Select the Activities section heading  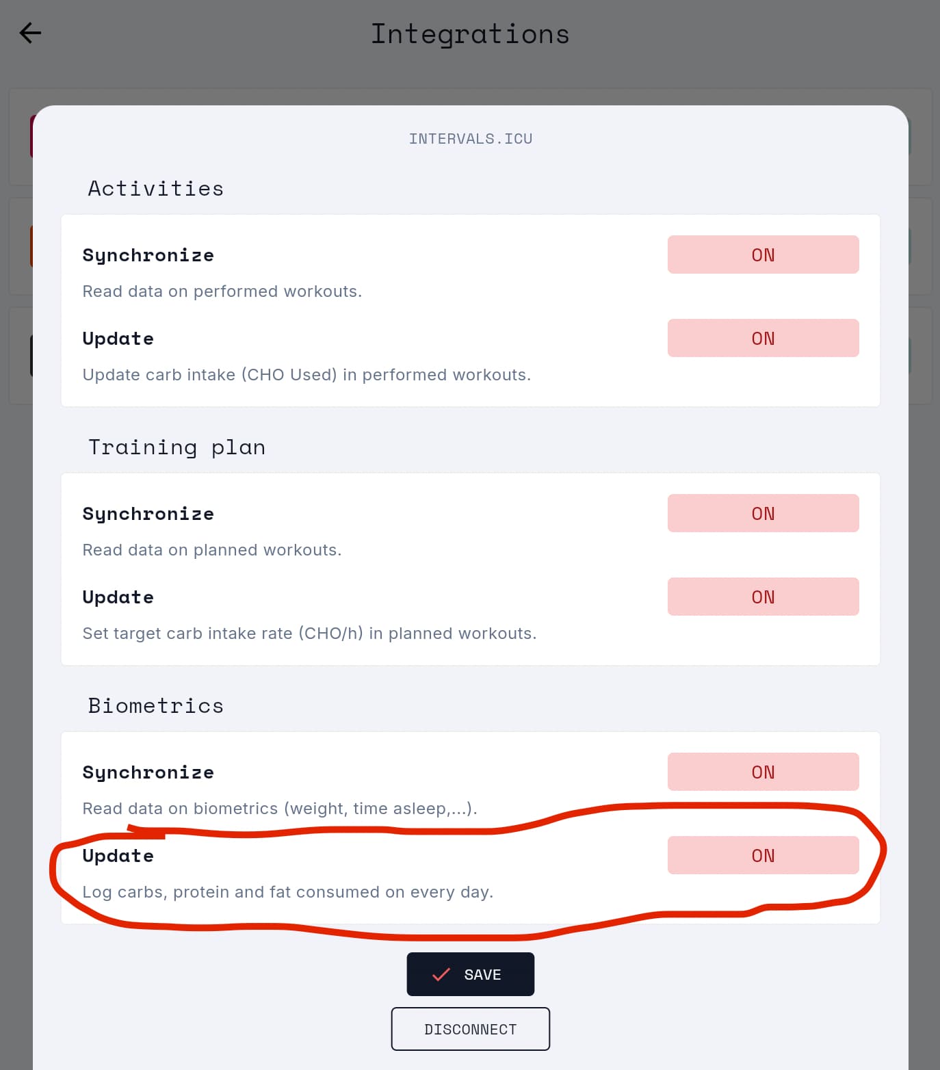click(156, 189)
